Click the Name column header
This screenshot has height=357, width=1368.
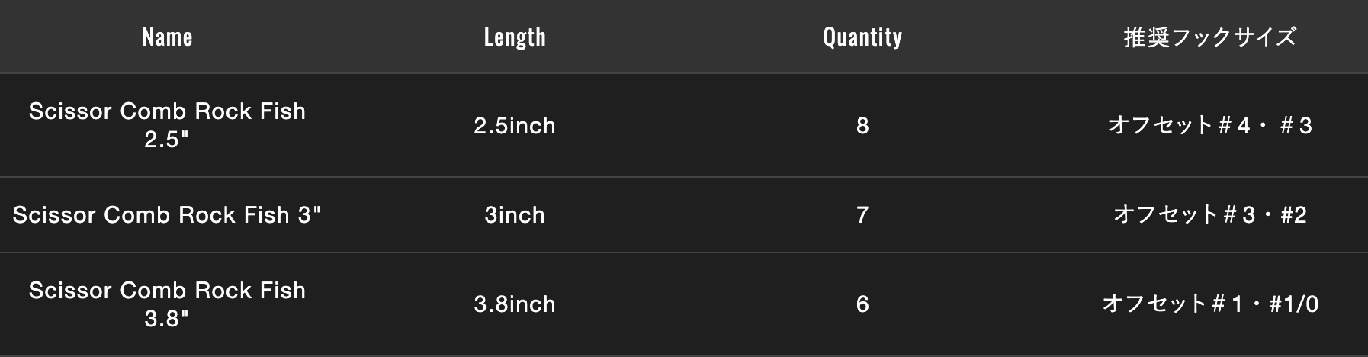click(x=167, y=37)
